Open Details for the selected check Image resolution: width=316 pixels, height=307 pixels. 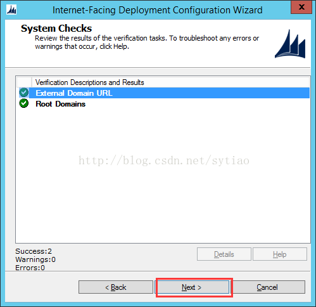coord(224,254)
